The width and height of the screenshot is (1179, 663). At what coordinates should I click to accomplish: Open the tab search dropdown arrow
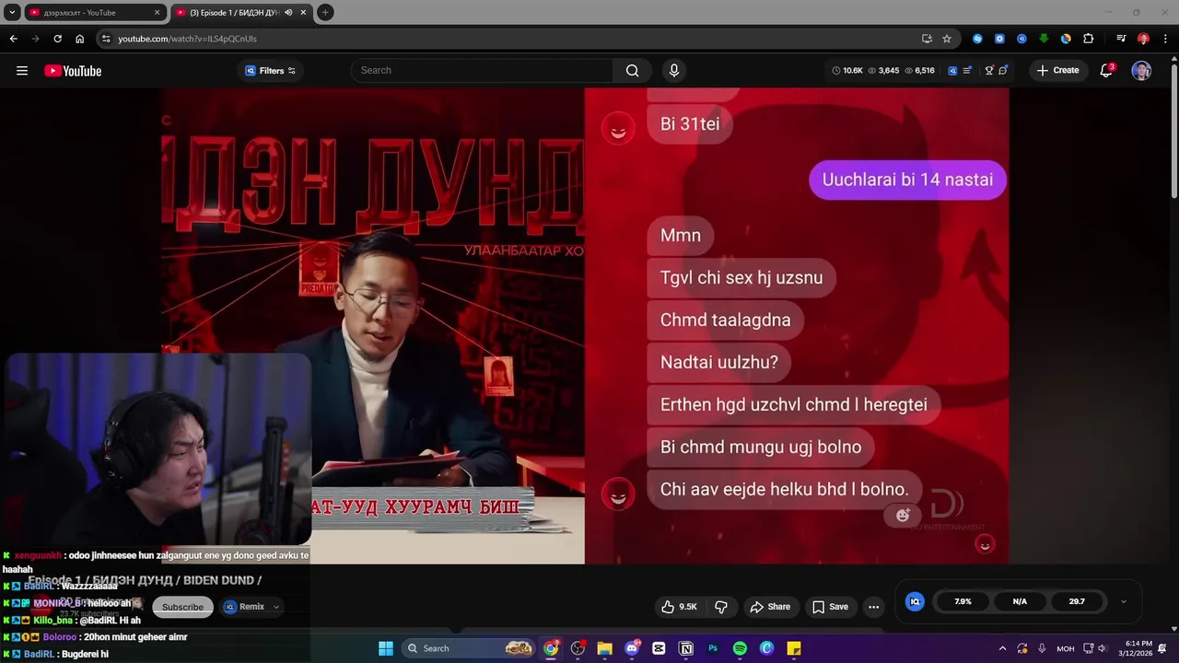(x=12, y=13)
